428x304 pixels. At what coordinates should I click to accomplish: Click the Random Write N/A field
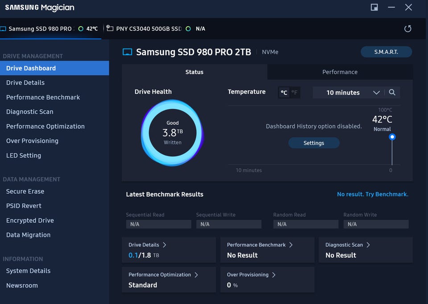click(x=376, y=224)
